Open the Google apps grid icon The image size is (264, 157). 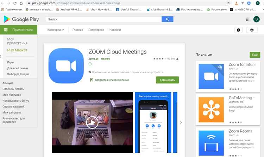248,19
